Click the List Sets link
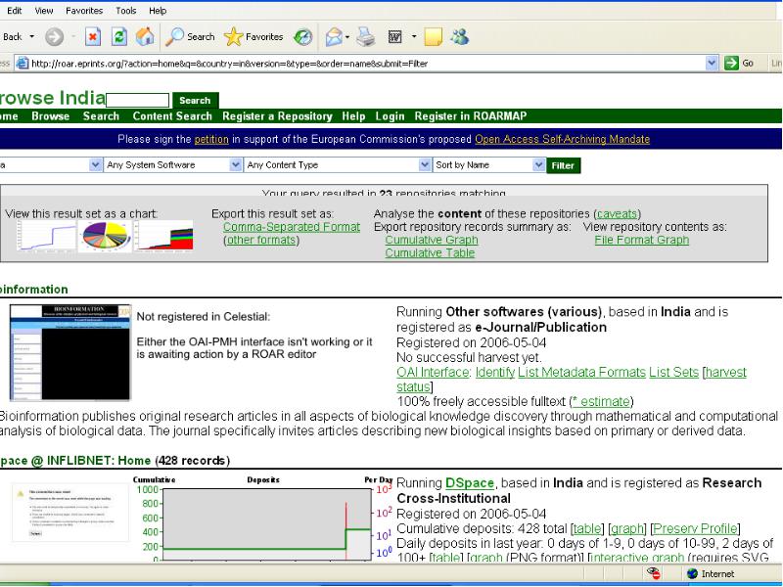783x587 pixels. tap(673, 373)
